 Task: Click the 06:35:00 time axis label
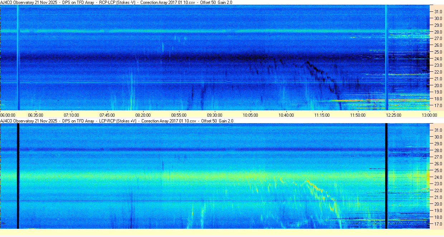pyautogui.click(x=35, y=115)
